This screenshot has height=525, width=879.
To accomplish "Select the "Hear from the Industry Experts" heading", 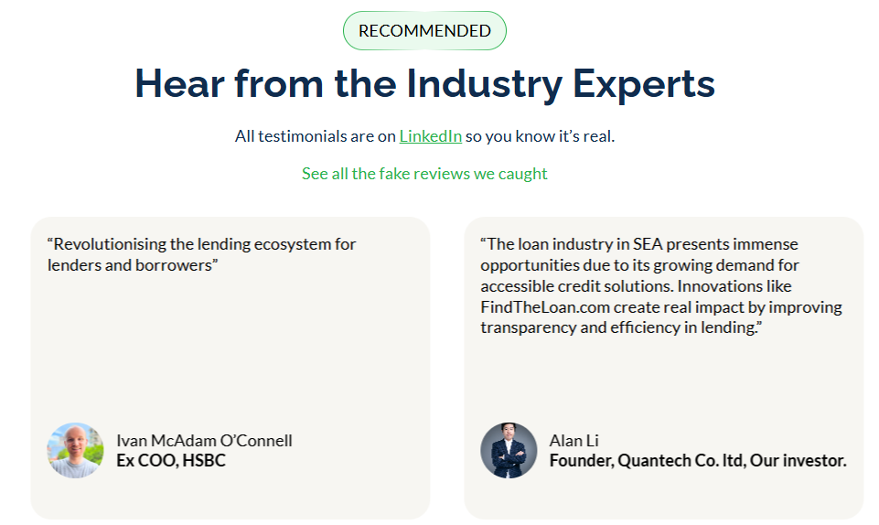I will coord(424,83).
